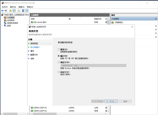
Task: Toggle the show/hide console tree icon
Action: click(14, 11)
